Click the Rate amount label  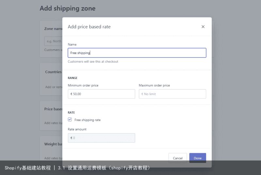[77, 129]
